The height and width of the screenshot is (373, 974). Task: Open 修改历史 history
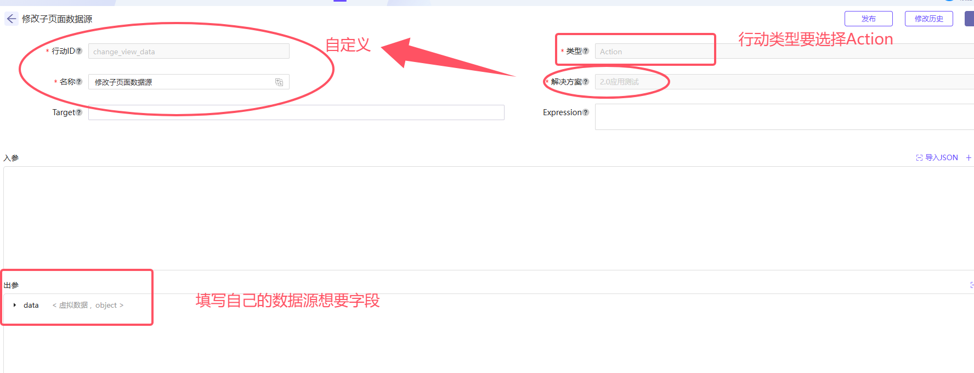929,19
